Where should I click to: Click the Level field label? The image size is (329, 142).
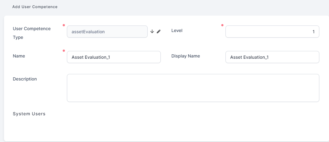177,30
